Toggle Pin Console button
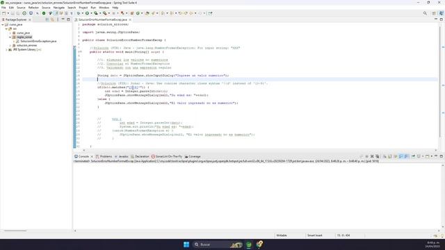The height and width of the screenshot is (250, 445). (x=413, y=156)
